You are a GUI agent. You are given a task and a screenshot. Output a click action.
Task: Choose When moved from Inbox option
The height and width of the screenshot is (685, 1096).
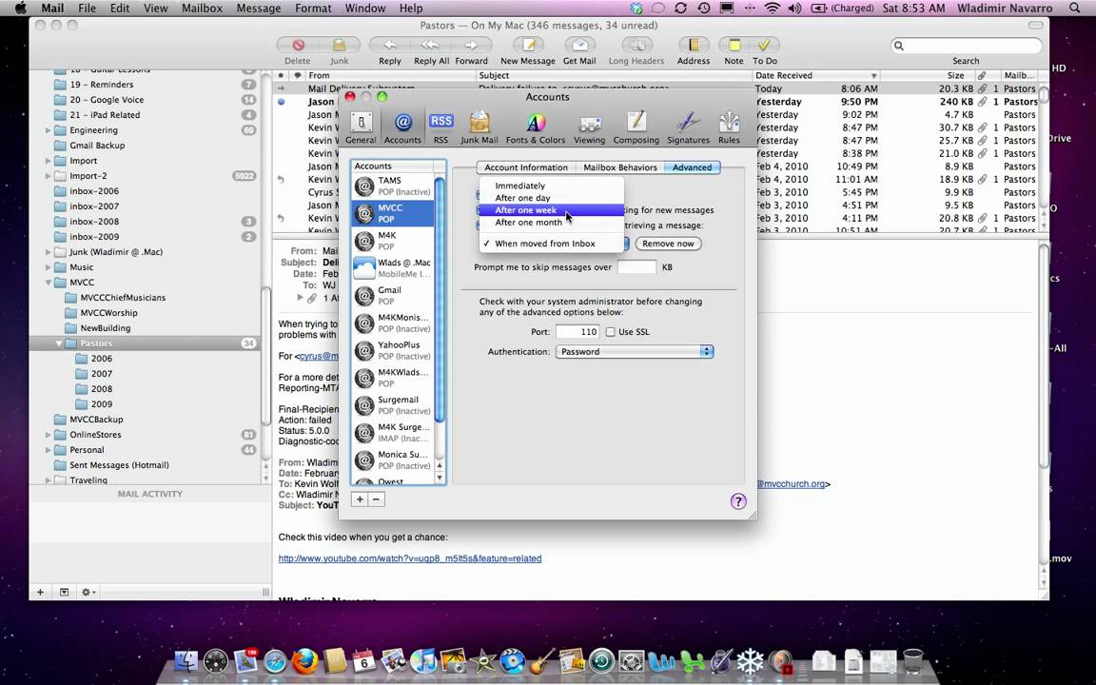tap(551, 244)
